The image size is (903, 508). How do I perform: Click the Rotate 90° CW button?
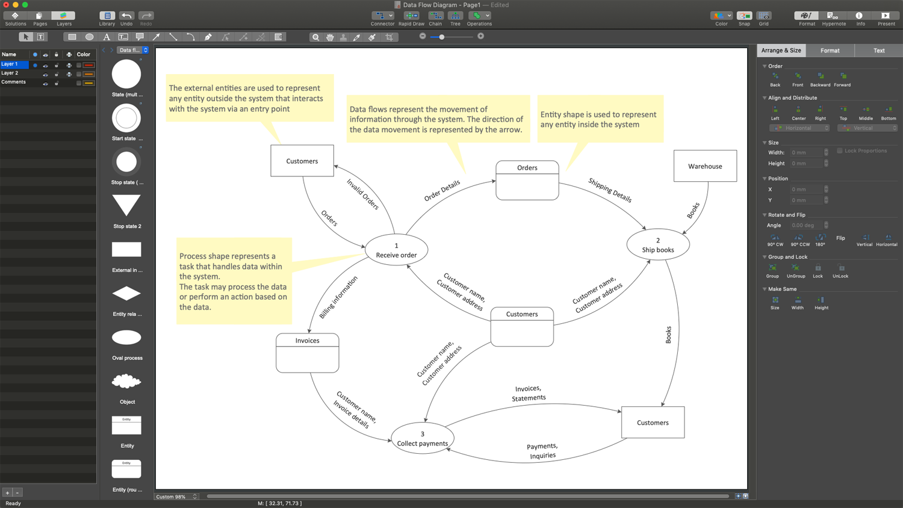[775, 238]
